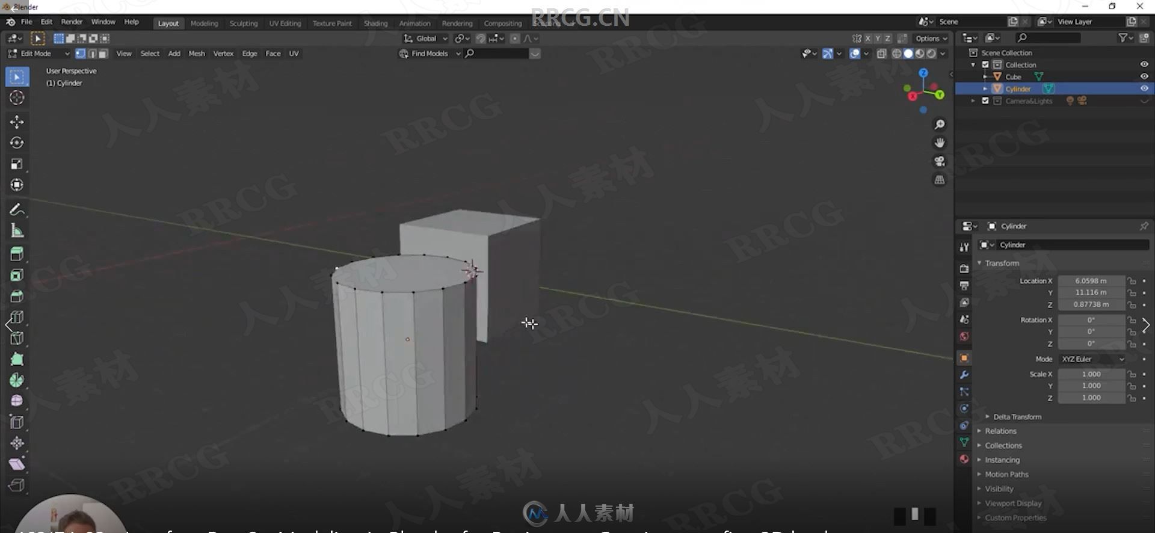This screenshot has width=1155, height=533.
Task: Select the Transform tool
Action: pyautogui.click(x=17, y=185)
